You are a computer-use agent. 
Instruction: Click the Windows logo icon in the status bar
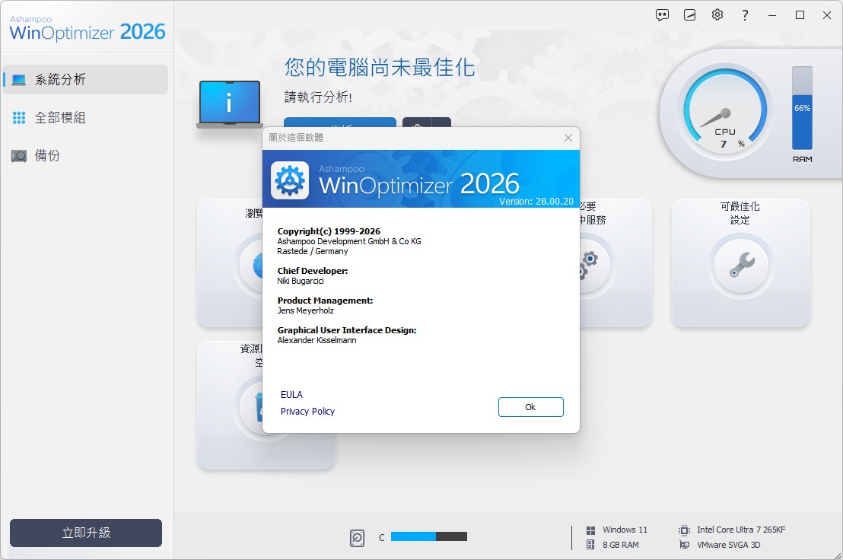[x=590, y=530]
